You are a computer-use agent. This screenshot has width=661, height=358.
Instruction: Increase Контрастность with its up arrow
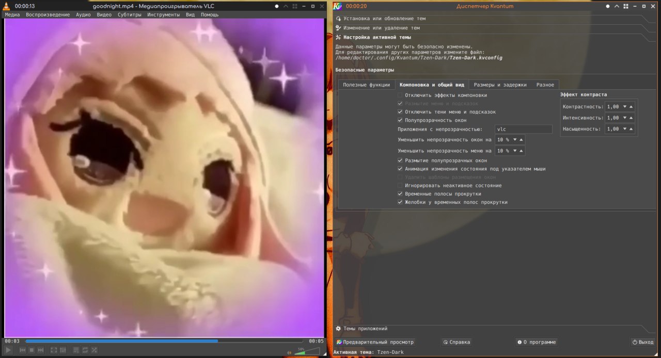[x=631, y=107]
